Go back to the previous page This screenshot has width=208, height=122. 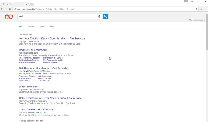click(x=2, y=9)
